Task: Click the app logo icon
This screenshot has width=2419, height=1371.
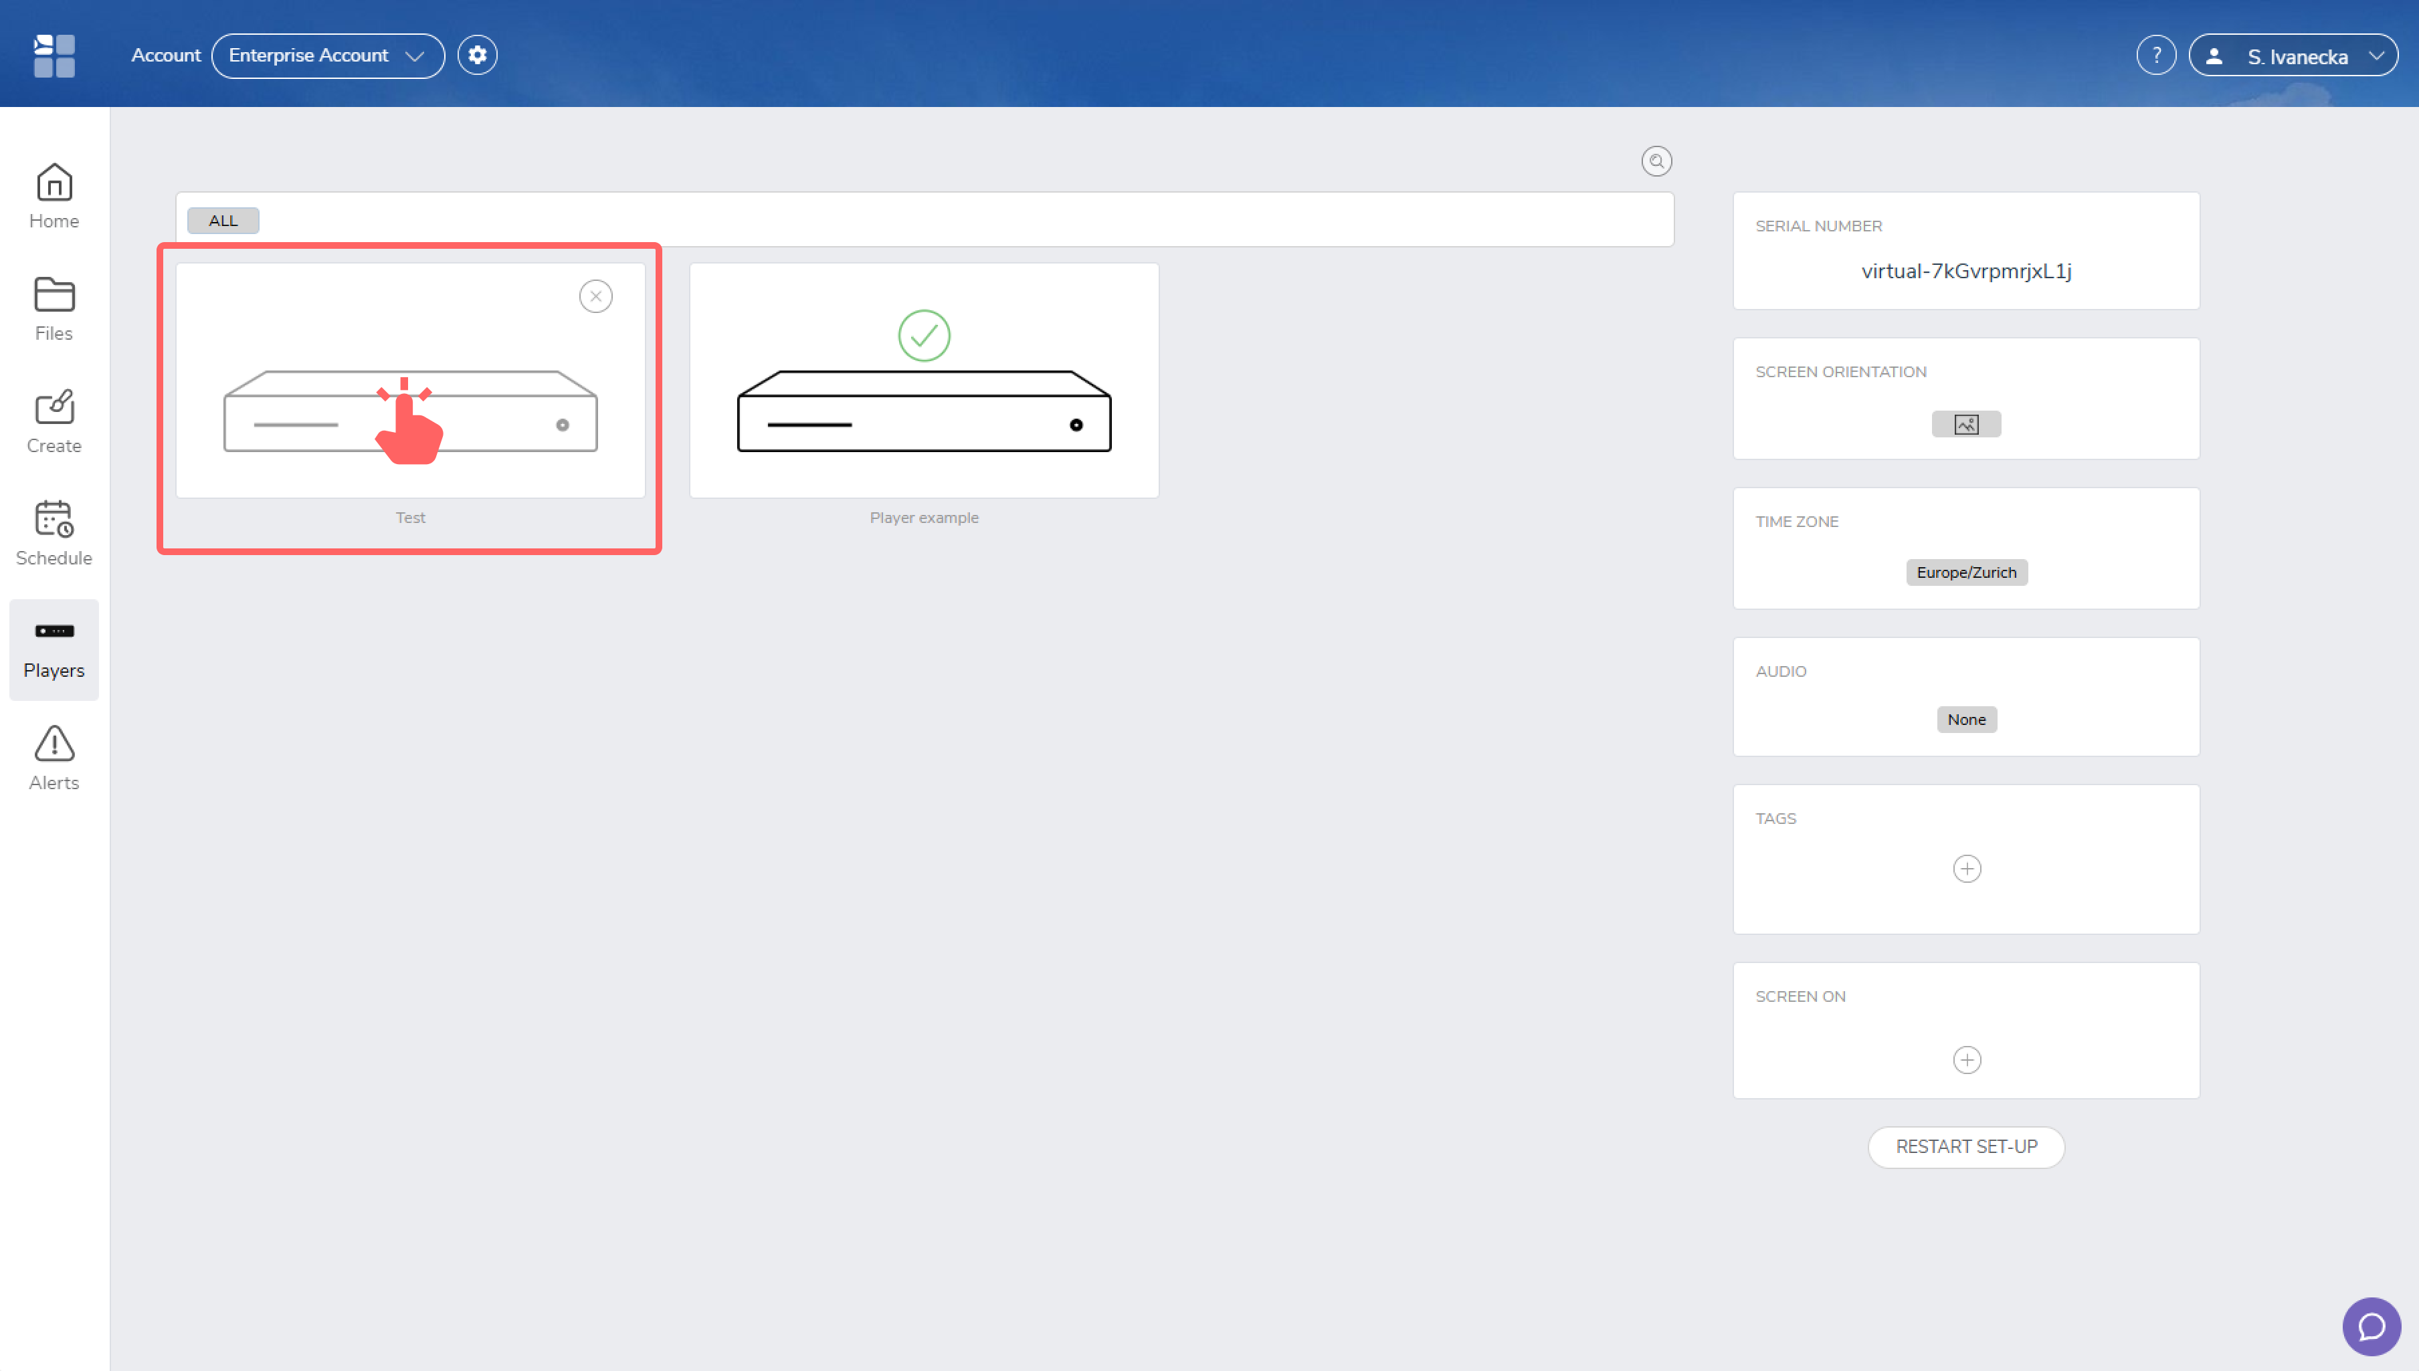Action: pos(54,56)
